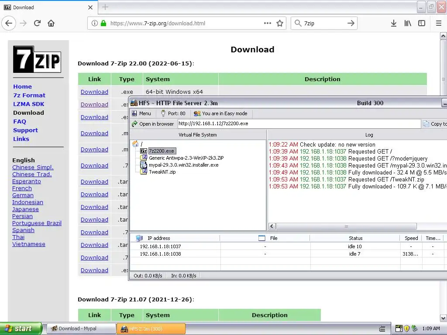This screenshot has width=447, height=335.
Task: Open a new tab with plus button
Action: [105, 7]
